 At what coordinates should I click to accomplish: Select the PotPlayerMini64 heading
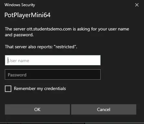[28, 15]
